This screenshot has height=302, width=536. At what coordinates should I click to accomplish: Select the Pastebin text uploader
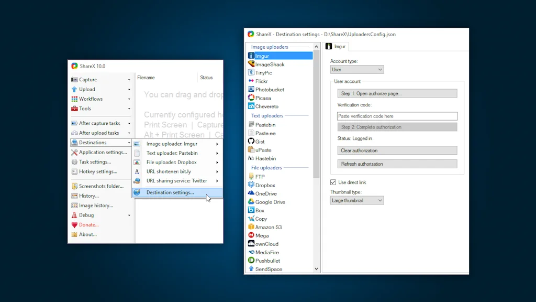[x=266, y=124]
